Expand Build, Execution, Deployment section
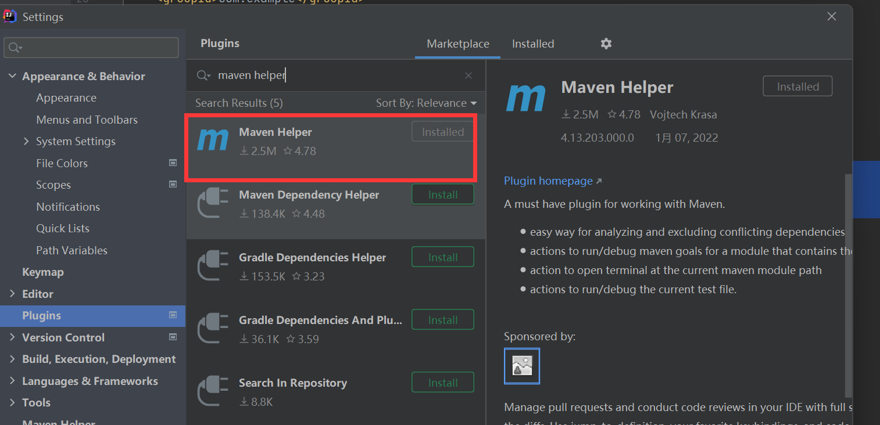This screenshot has width=880, height=425. pos(12,359)
